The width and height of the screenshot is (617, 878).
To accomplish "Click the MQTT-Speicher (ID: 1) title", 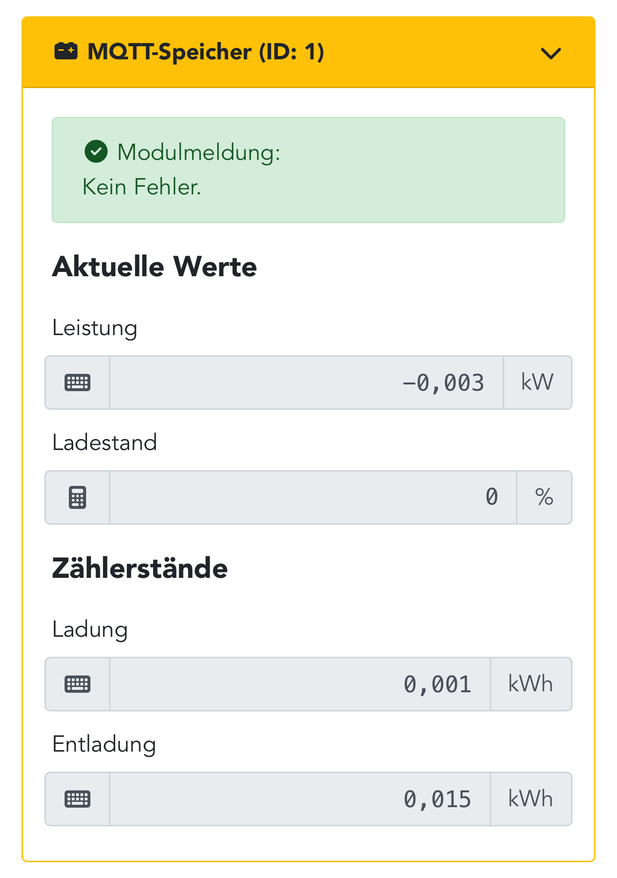I will point(206,52).
